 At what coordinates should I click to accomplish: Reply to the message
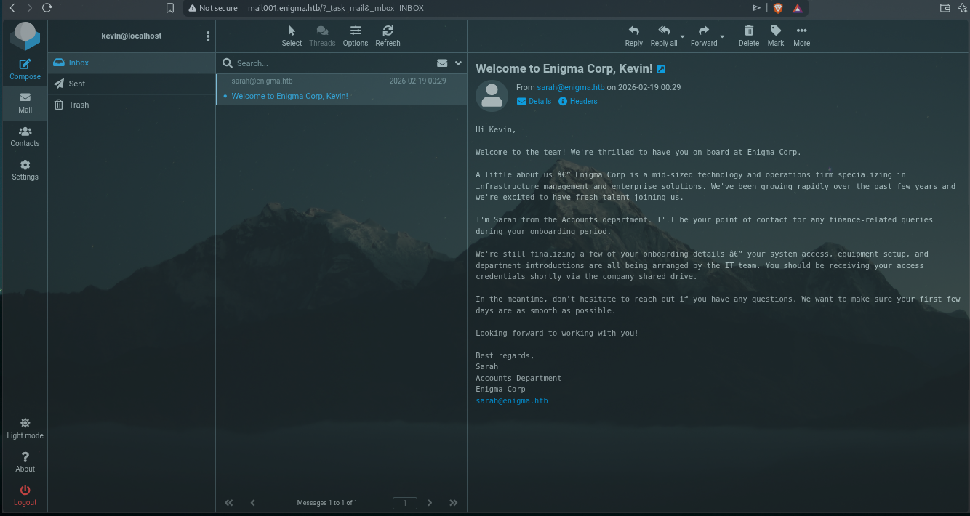633,36
